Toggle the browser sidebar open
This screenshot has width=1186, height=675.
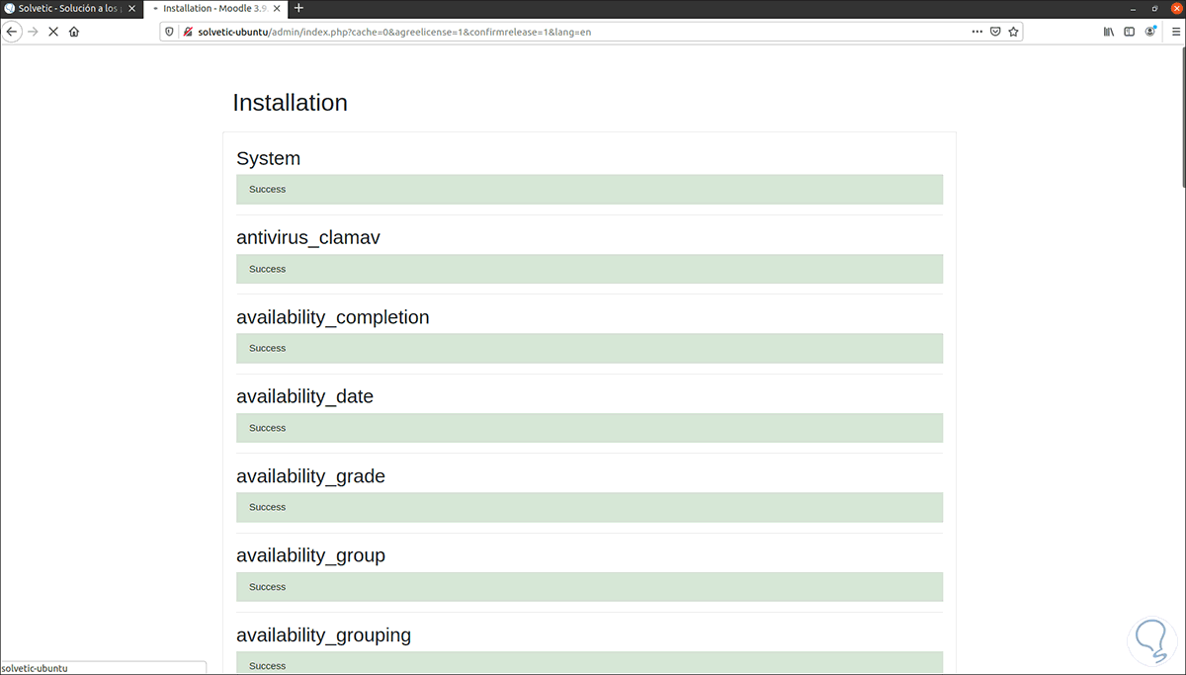(1128, 31)
